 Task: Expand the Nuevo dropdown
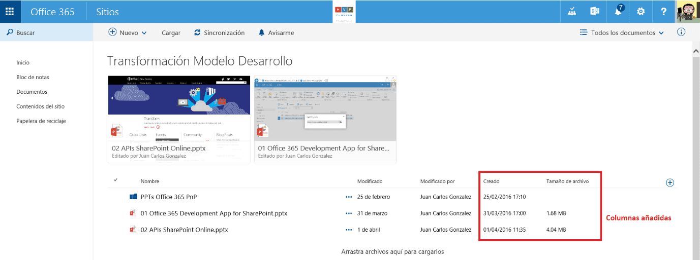coord(128,32)
